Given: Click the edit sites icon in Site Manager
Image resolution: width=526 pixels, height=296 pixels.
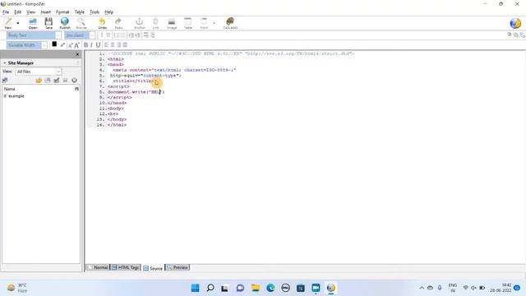Looking at the screenshot, I should coord(5,81).
